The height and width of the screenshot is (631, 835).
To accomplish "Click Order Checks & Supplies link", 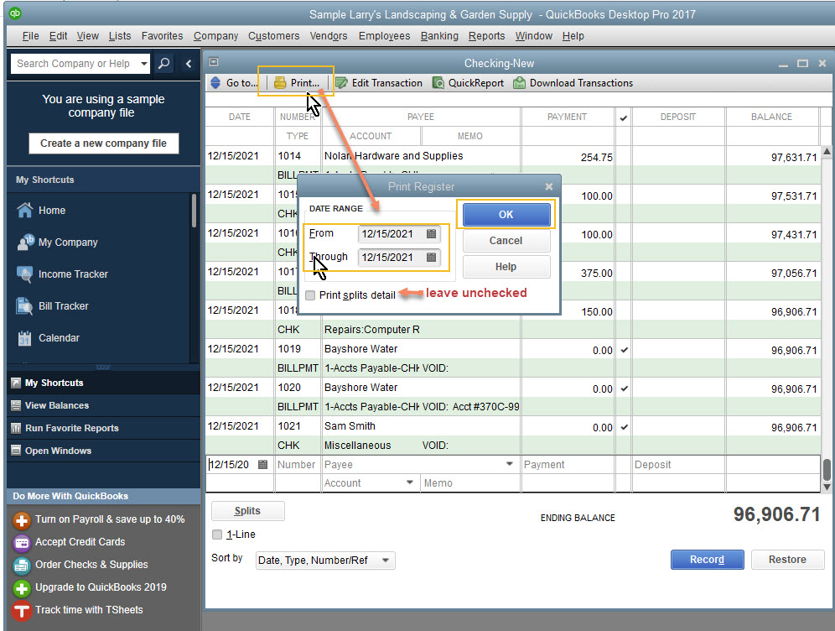I will 91,565.
